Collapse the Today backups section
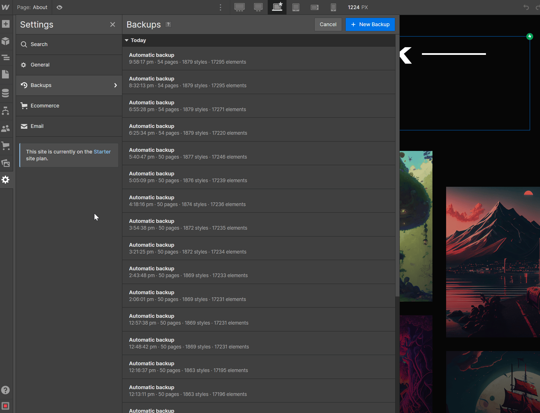Viewport: 540px width, 413px height. coord(127,40)
